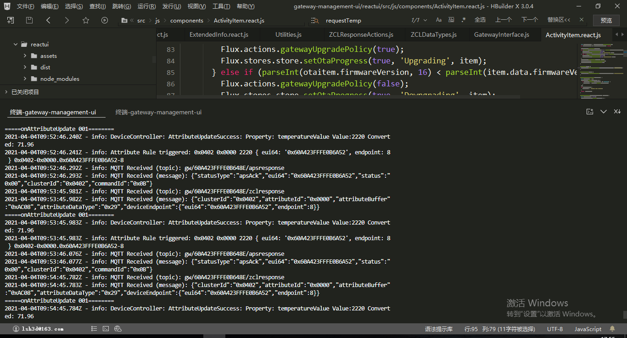
Task: Open the 发行(U) menu
Action: pos(172,6)
